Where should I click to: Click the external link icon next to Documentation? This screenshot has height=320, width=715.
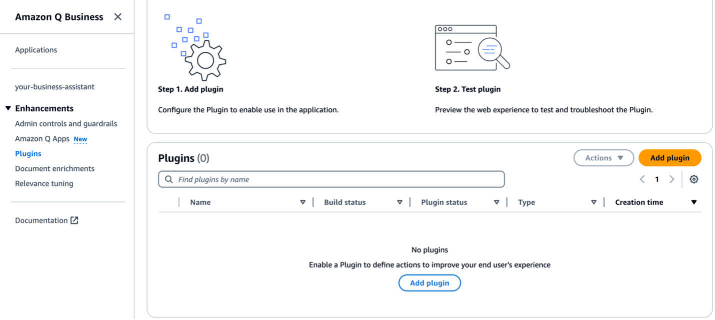(x=74, y=220)
